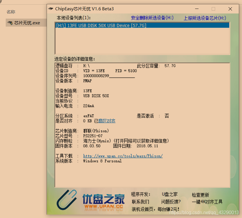The height and width of the screenshot is (218, 242).
Task: Click the 本地设备列表(1): label
Action: coord(74,18)
